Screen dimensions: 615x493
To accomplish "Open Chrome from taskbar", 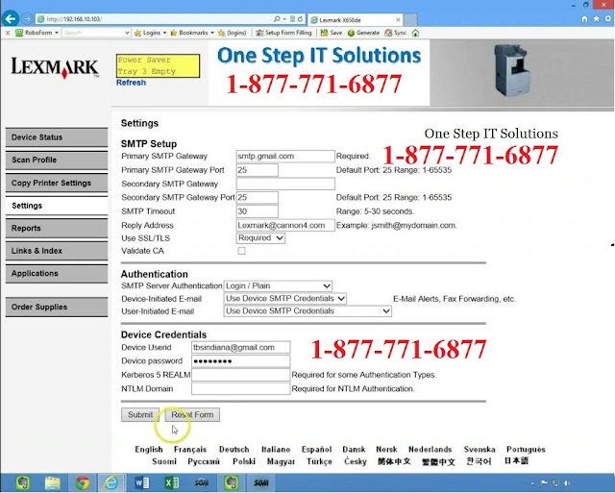I will pos(83,482).
